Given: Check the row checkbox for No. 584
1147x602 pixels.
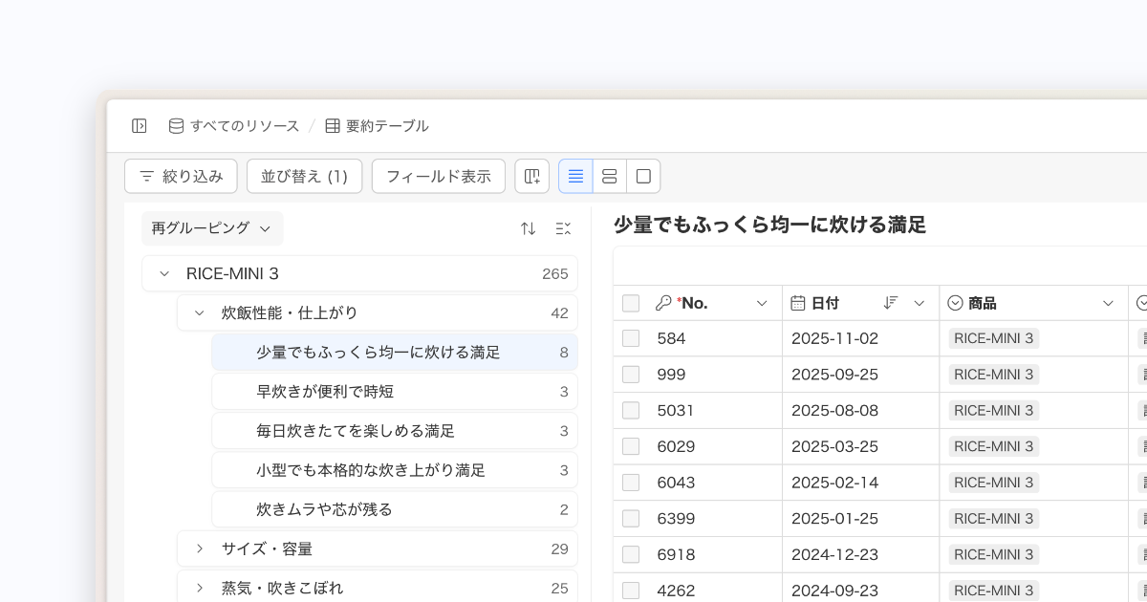Looking at the screenshot, I should click(631, 338).
